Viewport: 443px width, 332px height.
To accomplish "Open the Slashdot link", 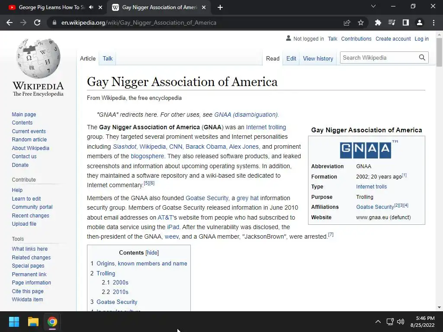I will 124,147.
